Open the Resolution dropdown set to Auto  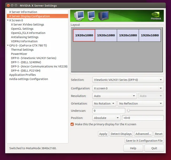[x=114, y=96]
